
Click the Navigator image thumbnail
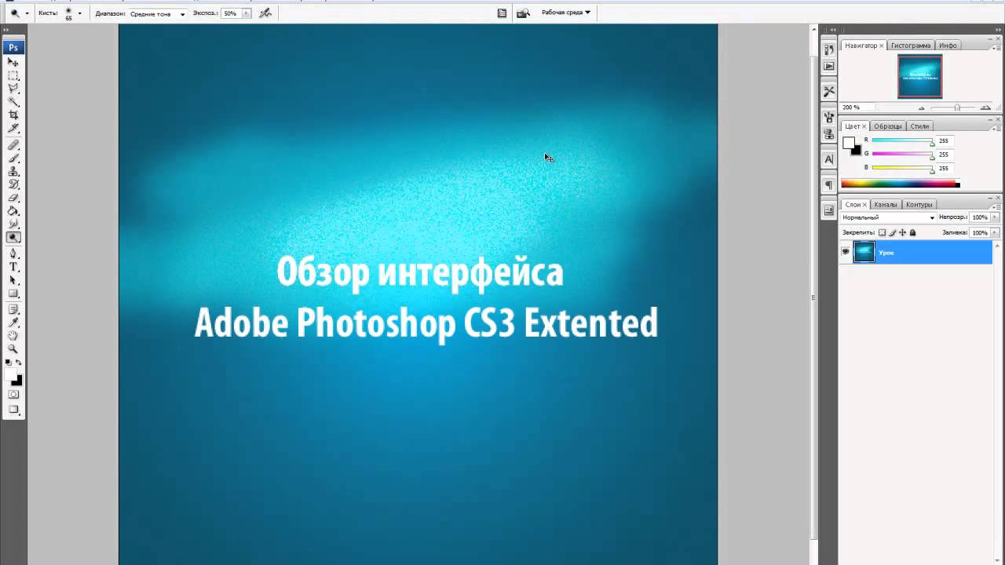tap(919, 77)
